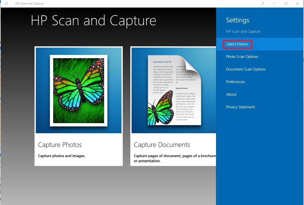
Task: Click the 'Capture pages of document' description
Action: pyautogui.click(x=175, y=158)
